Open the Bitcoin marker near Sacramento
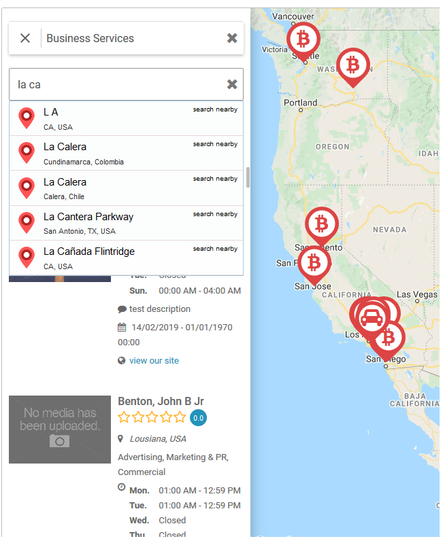 322,224
